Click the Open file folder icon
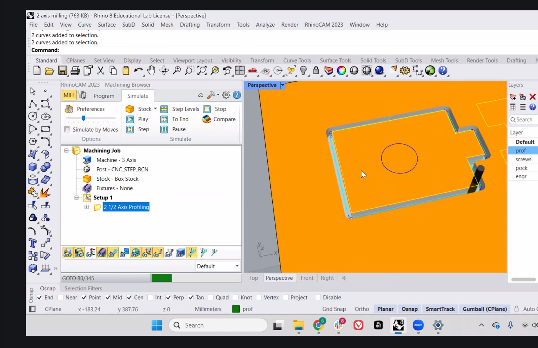 pyautogui.click(x=49, y=71)
